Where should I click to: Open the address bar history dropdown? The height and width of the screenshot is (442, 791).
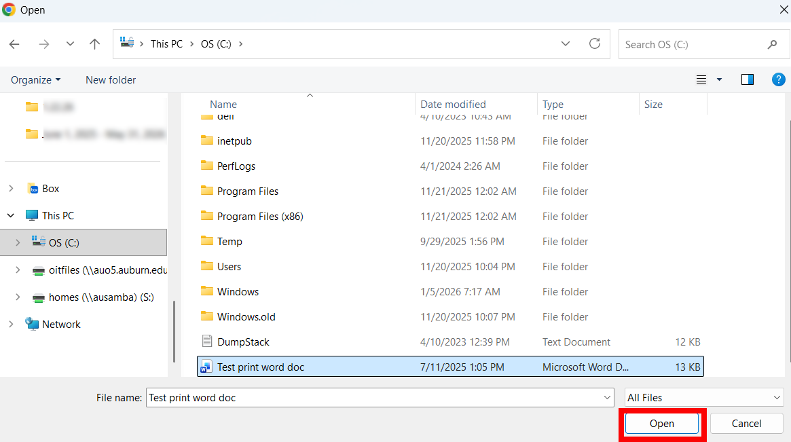[566, 44]
